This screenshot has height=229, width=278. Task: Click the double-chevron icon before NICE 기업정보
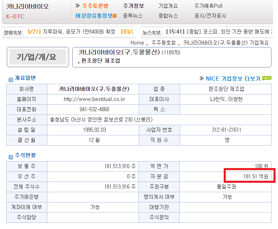tap(202, 79)
